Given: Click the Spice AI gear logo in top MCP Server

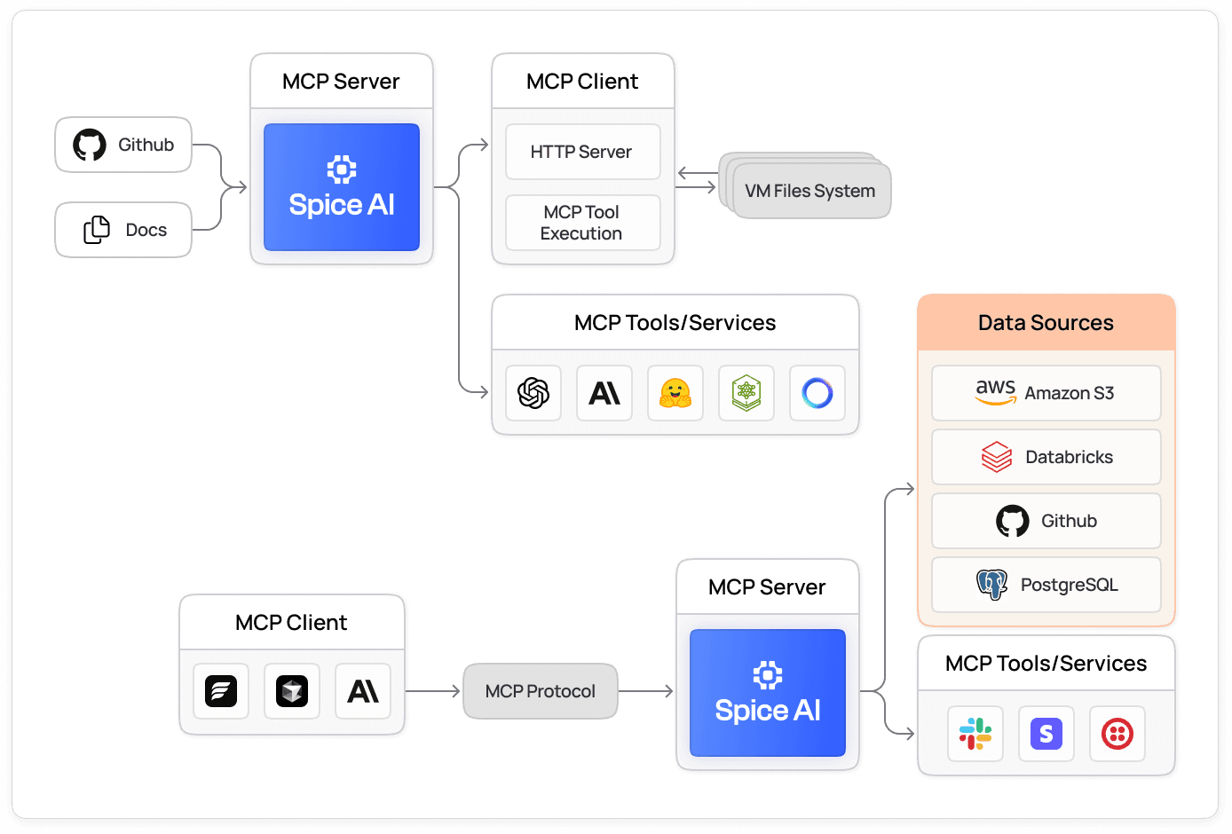Looking at the screenshot, I should pos(342,169).
